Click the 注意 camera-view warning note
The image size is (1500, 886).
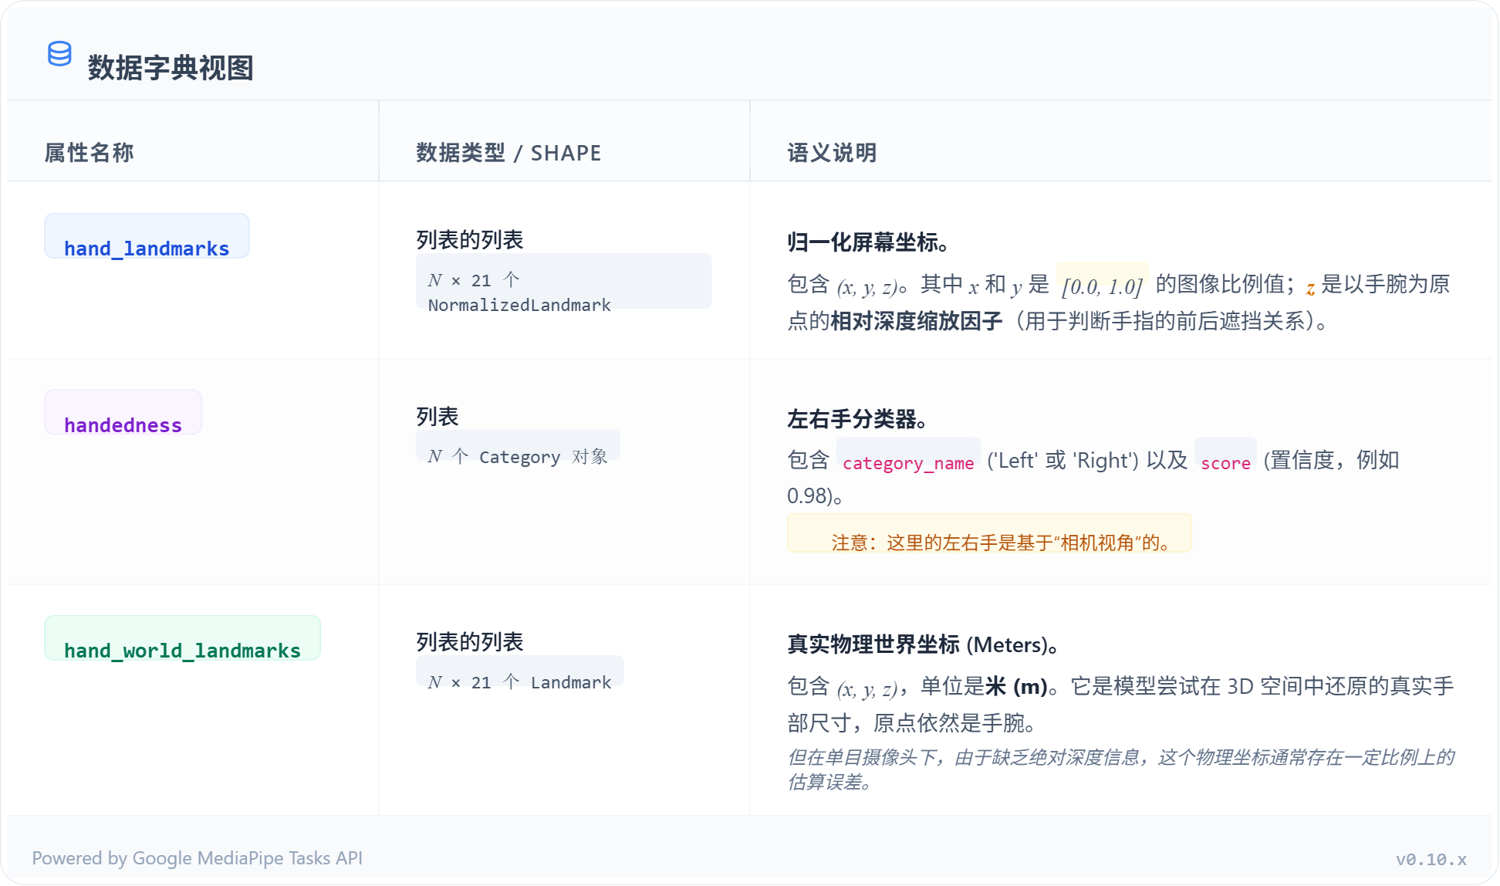(989, 533)
